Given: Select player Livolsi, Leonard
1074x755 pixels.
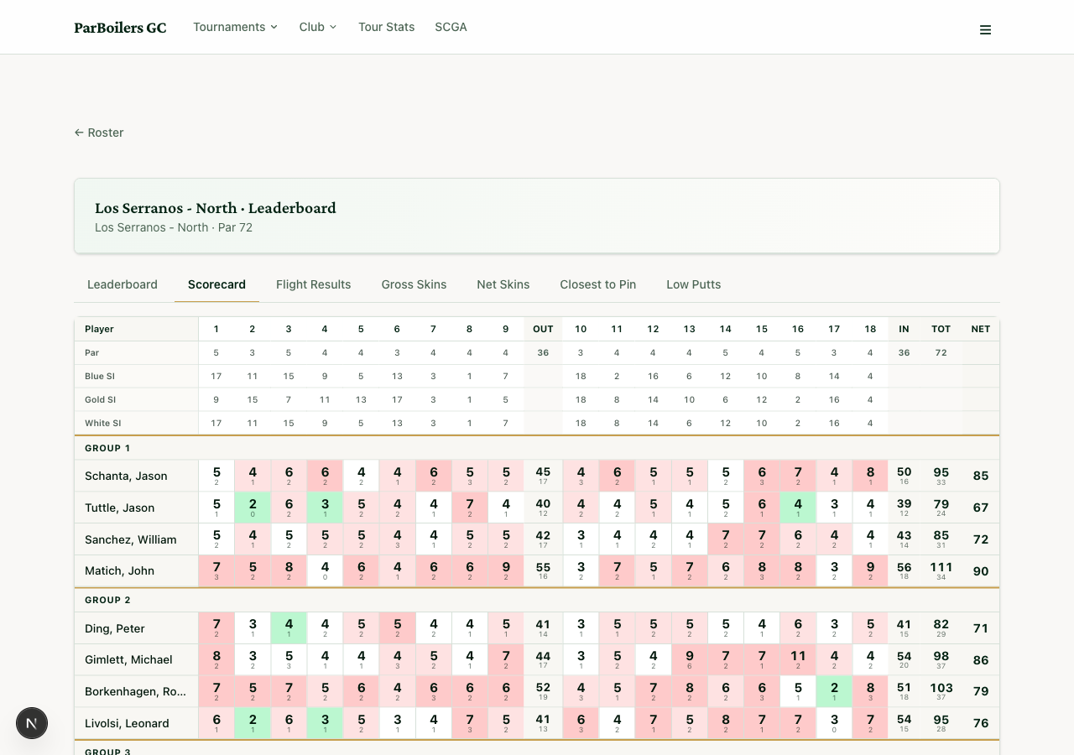Looking at the screenshot, I should point(127,723).
